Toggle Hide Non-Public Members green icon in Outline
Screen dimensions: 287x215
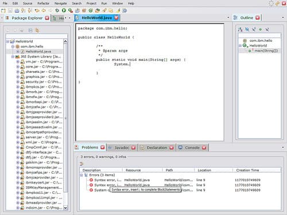pos(260,29)
